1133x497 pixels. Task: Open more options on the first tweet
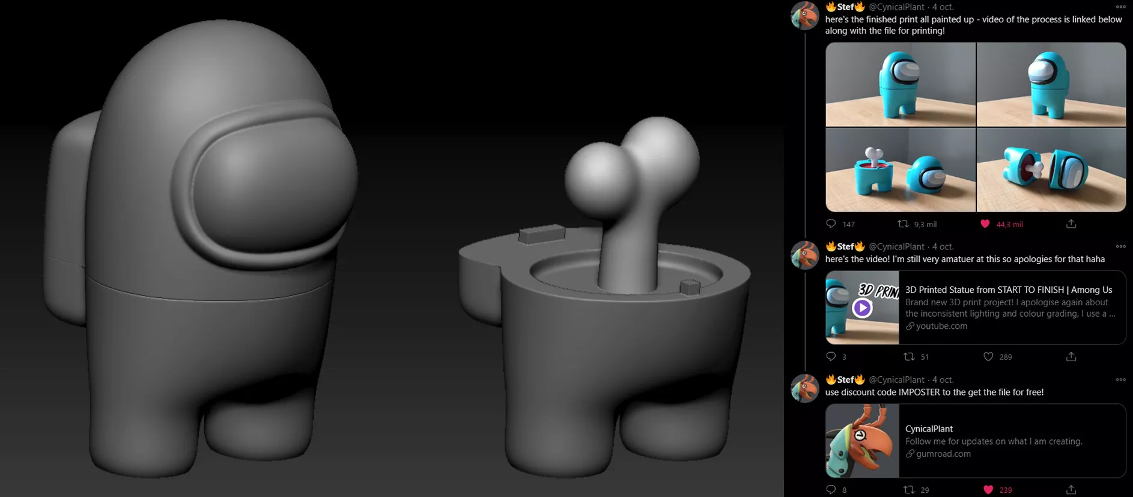[x=1120, y=7]
